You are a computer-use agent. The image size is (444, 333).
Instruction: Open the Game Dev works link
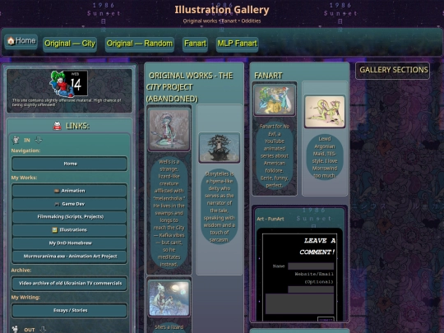tap(70, 204)
